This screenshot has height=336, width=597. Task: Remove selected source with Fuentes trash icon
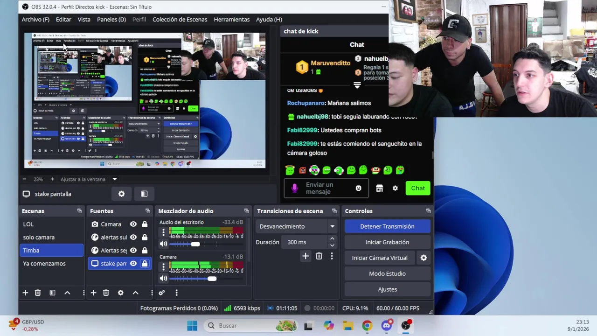click(x=106, y=293)
